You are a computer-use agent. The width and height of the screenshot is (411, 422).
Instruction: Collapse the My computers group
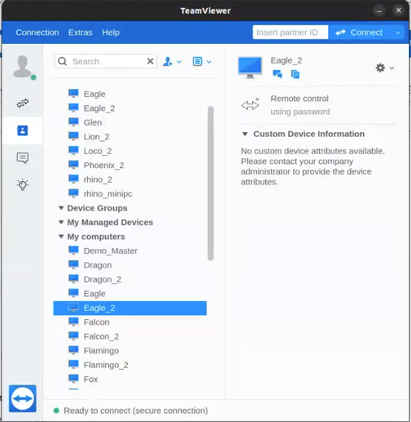61,237
